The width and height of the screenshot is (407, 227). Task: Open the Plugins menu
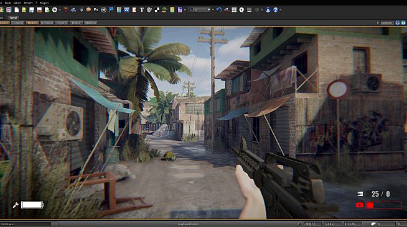tap(44, 2)
